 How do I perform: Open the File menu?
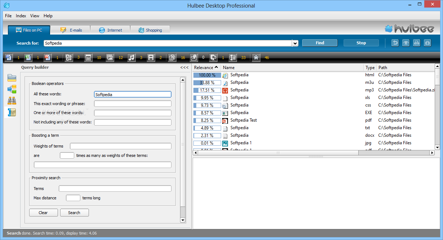click(x=8, y=16)
